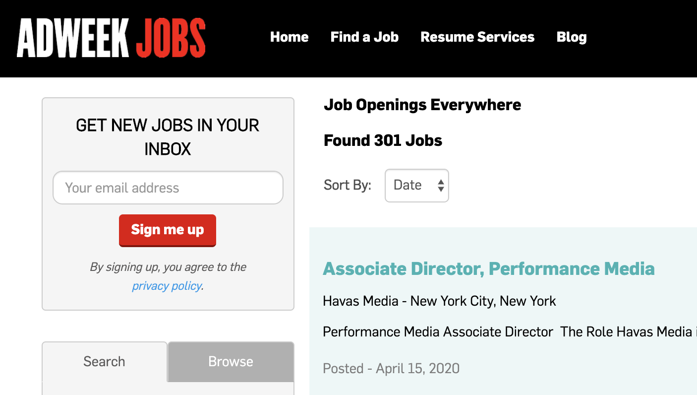Image resolution: width=697 pixels, height=395 pixels.
Task: Open Associate Director, Performance Media job
Action: click(x=489, y=269)
